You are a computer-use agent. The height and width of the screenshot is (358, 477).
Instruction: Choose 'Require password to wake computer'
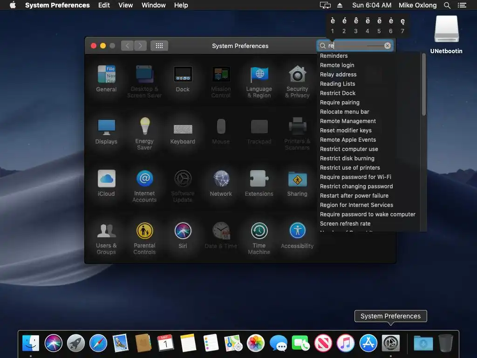click(x=369, y=214)
